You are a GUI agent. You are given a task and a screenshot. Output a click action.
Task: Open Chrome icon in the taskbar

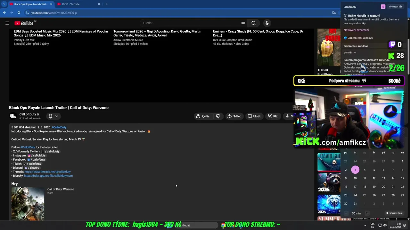[x=223, y=225]
